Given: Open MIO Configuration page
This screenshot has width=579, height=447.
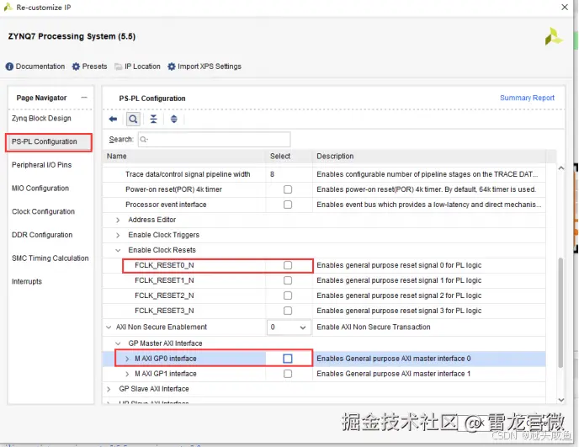Looking at the screenshot, I should [x=40, y=189].
